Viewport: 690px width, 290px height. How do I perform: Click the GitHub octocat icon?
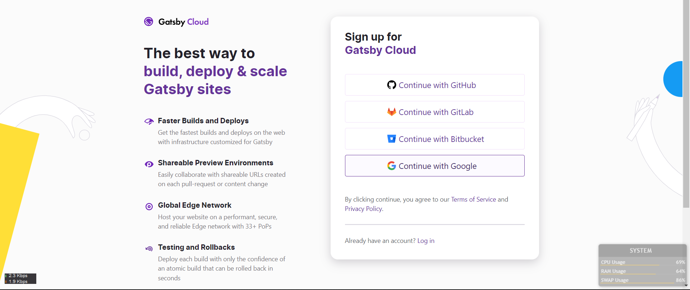tap(392, 85)
